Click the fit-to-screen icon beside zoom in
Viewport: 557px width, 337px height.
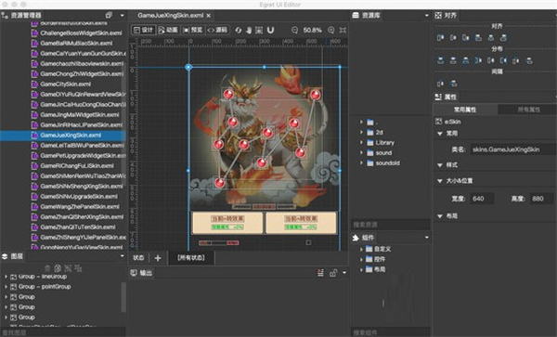[x=343, y=31]
